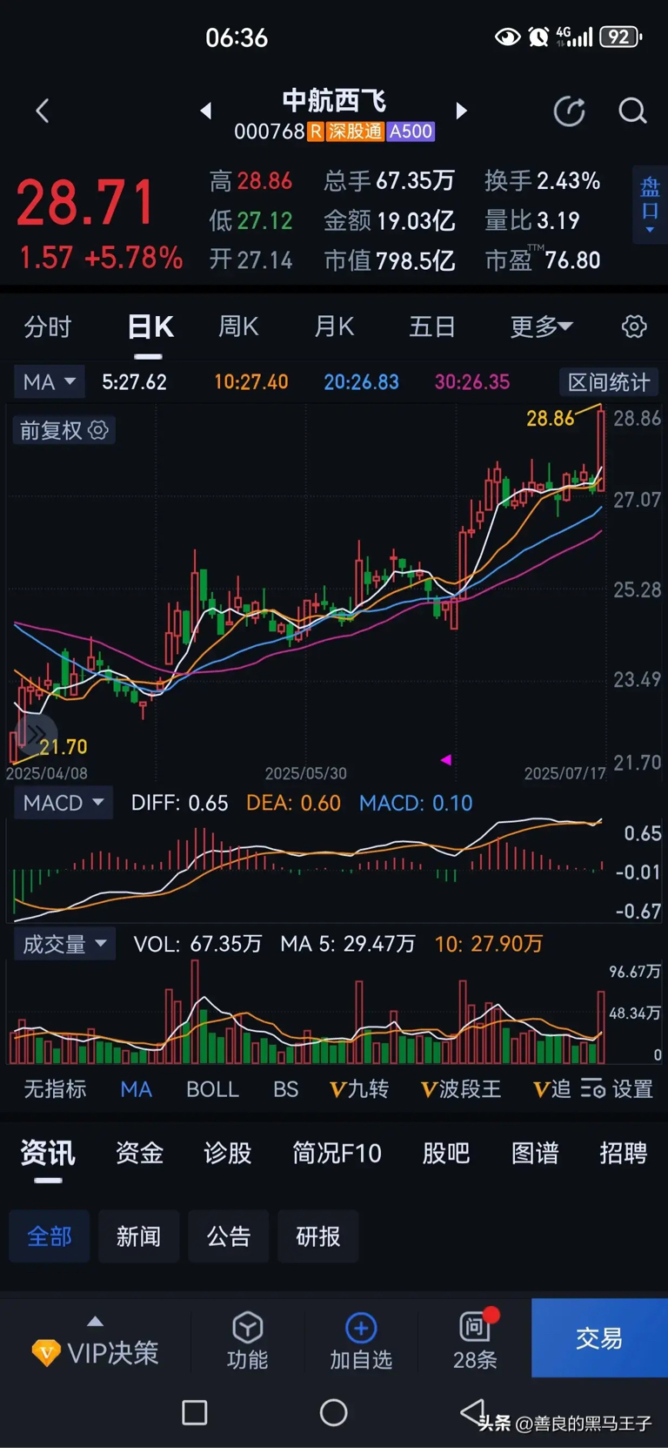Open the 28条 Q&A icon
This screenshot has width=668, height=1448.
(x=475, y=1339)
